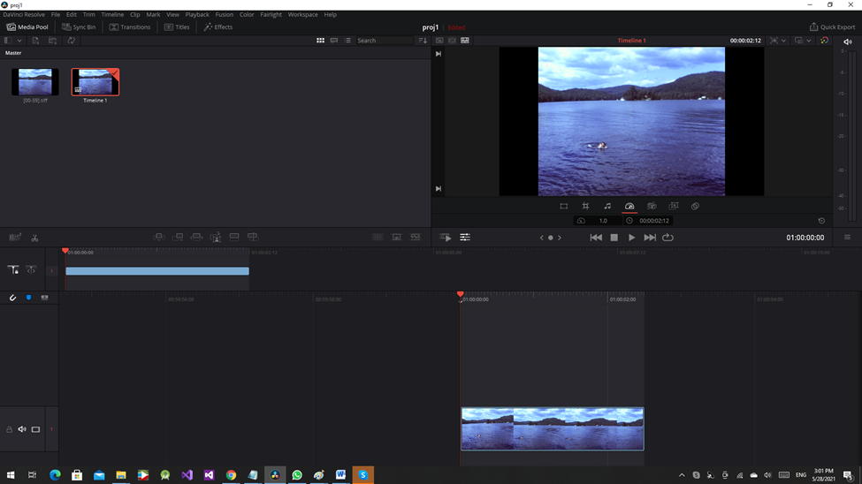Mute track 1 audio
Image resolution: width=862 pixels, height=484 pixels.
click(x=22, y=429)
